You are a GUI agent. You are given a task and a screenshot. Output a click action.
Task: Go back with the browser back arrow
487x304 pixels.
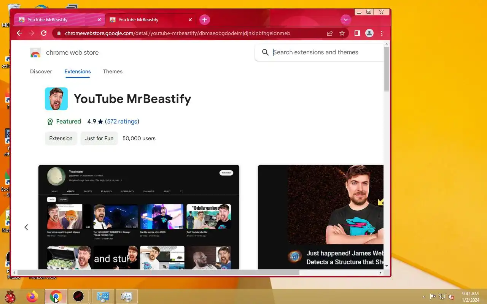click(19, 33)
